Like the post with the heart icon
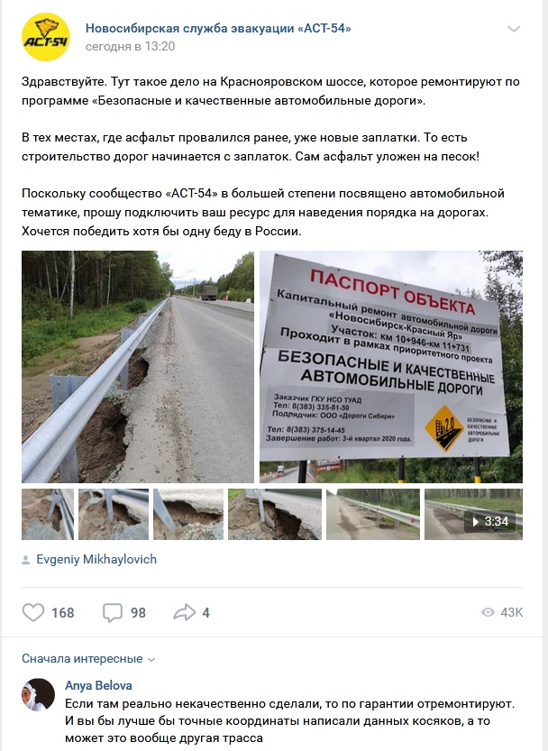Viewport: 548px width, 751px height. [33, 612]
